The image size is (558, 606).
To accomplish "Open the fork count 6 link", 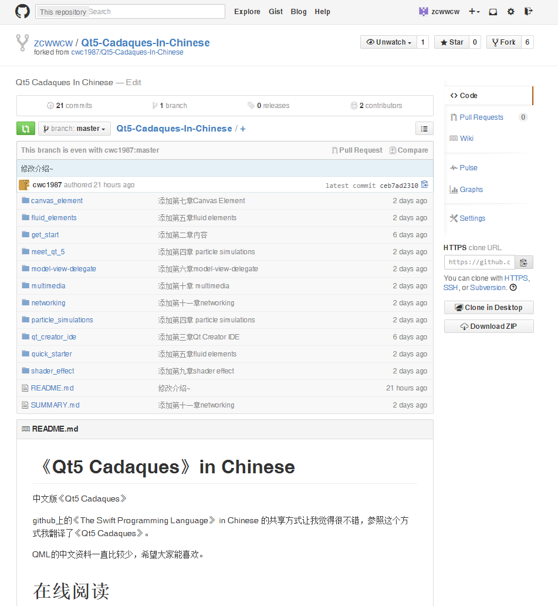I will (527, 42).
